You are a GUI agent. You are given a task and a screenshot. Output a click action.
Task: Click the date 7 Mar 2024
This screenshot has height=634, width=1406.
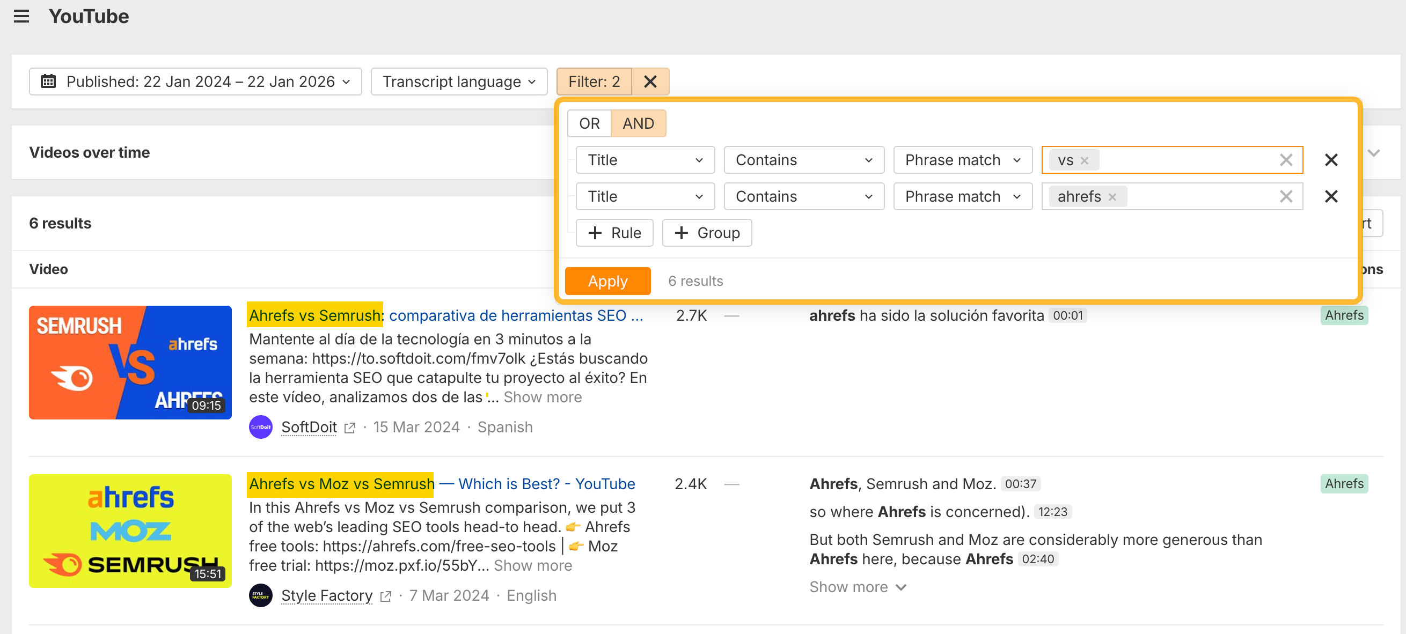click(x=449, y=596)
